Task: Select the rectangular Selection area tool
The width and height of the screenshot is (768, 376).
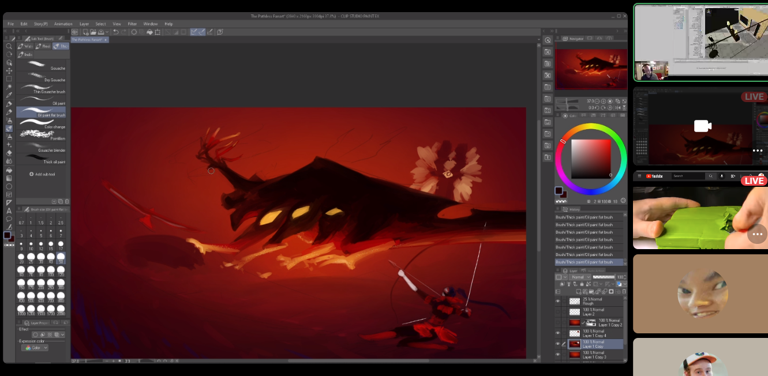Action: 9,78
